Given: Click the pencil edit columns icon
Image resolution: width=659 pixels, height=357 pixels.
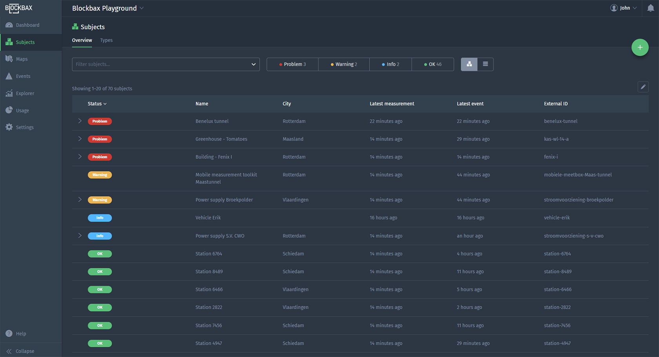Looking at the screenshot, I should [643, 87].
